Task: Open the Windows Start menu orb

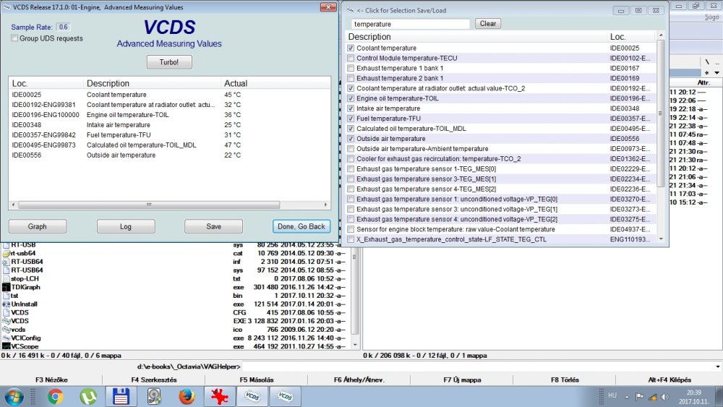Action: tap(14, 396)
